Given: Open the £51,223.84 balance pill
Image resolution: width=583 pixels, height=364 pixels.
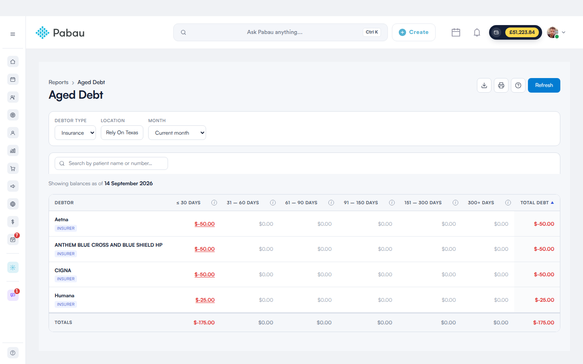Looking at the screenshot, I should (x=515, y=32).
